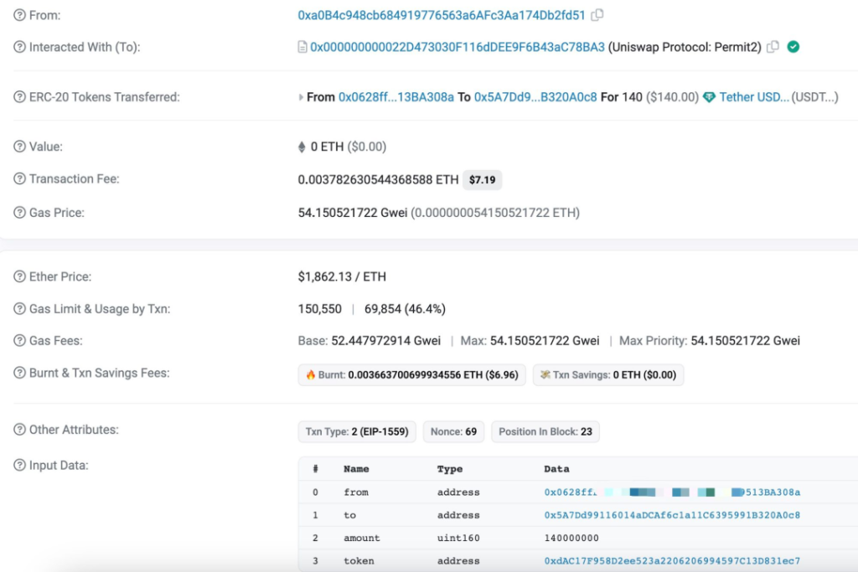Image resolution: width=858 pixels, height=572 pixels.
Task: Copy the From address using copy icon
Action: tap(597, 14)
